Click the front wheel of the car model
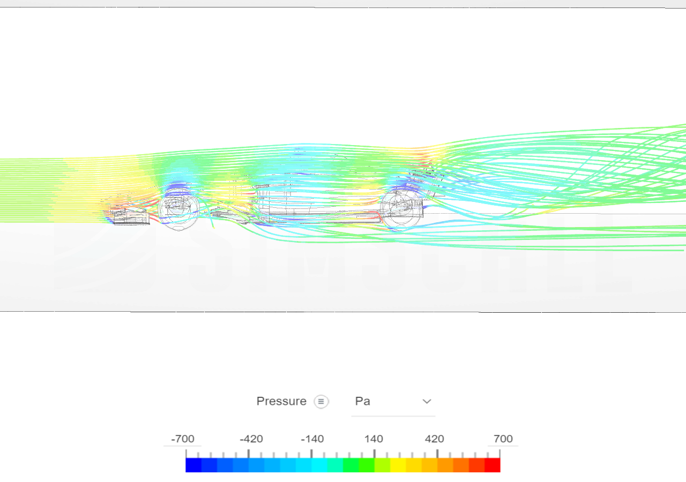The width and height of the screenshot is (686, 482). pyautogui.click(x=179, y=209)
